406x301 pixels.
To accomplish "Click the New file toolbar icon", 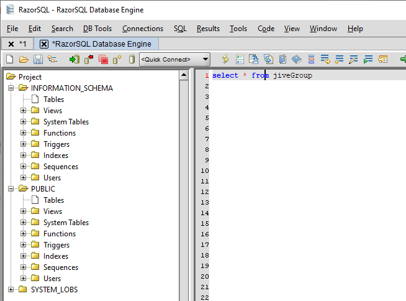I will 10,59.
